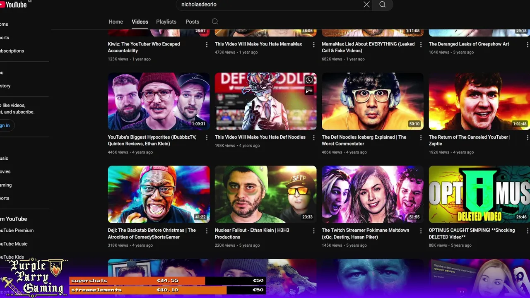530x298 pixels.
Task: Click the 50:10 duration badge
Action: coord(414,124)
